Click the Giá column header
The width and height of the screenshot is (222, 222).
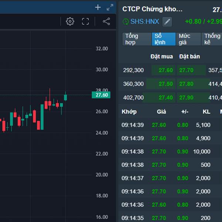161,112
